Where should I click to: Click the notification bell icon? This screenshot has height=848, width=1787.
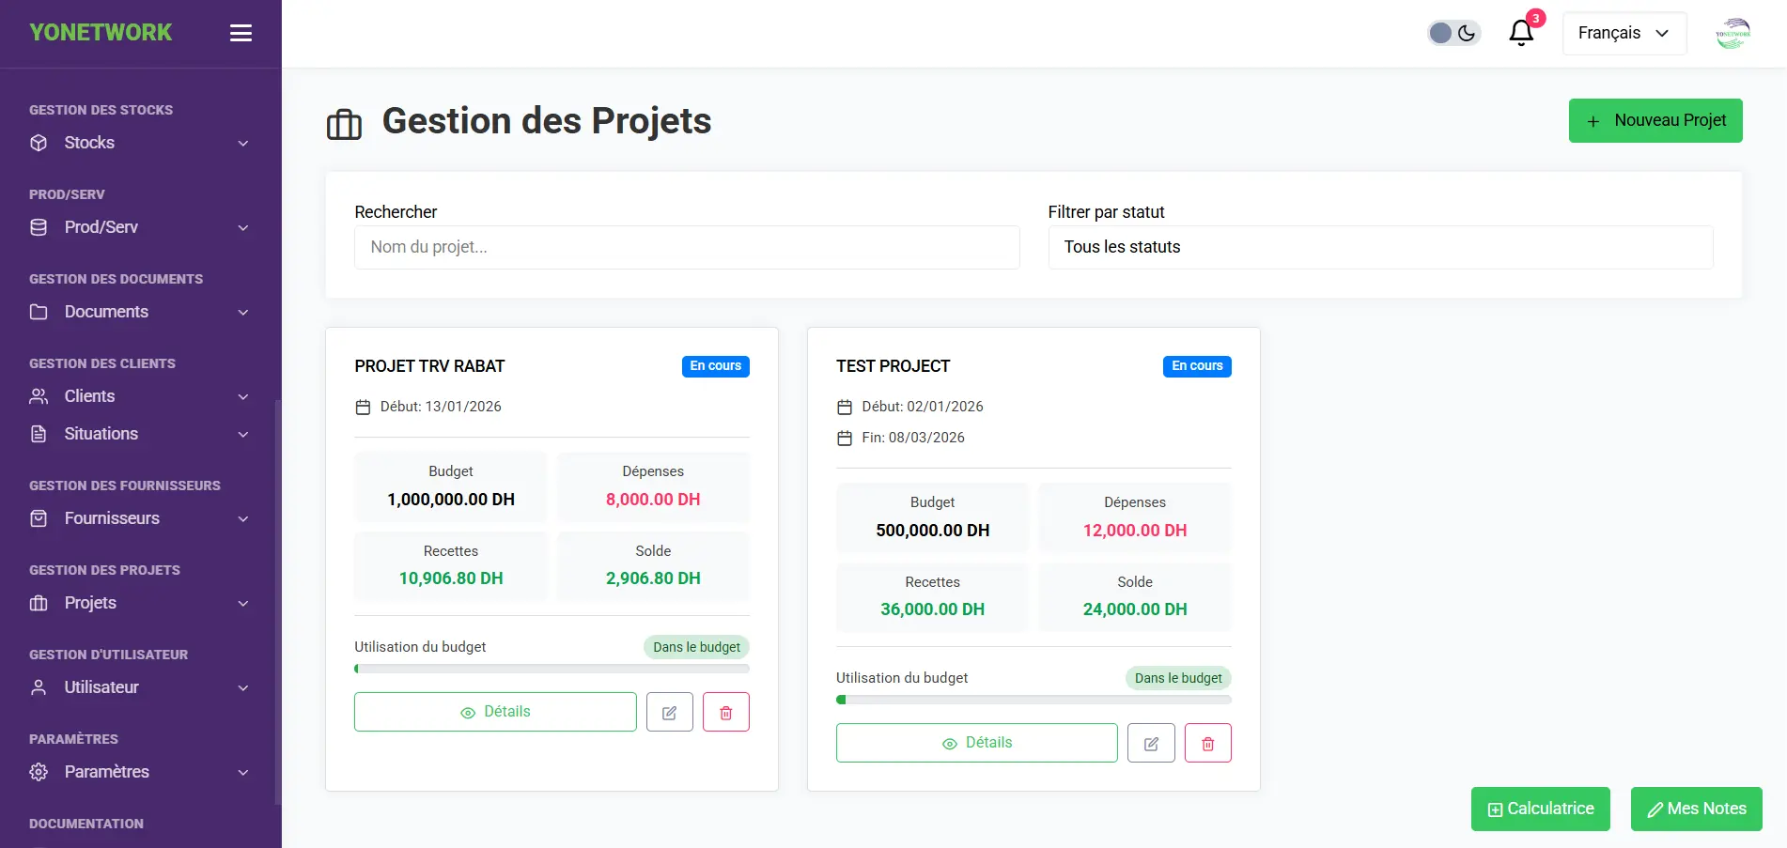[1520, 33]
